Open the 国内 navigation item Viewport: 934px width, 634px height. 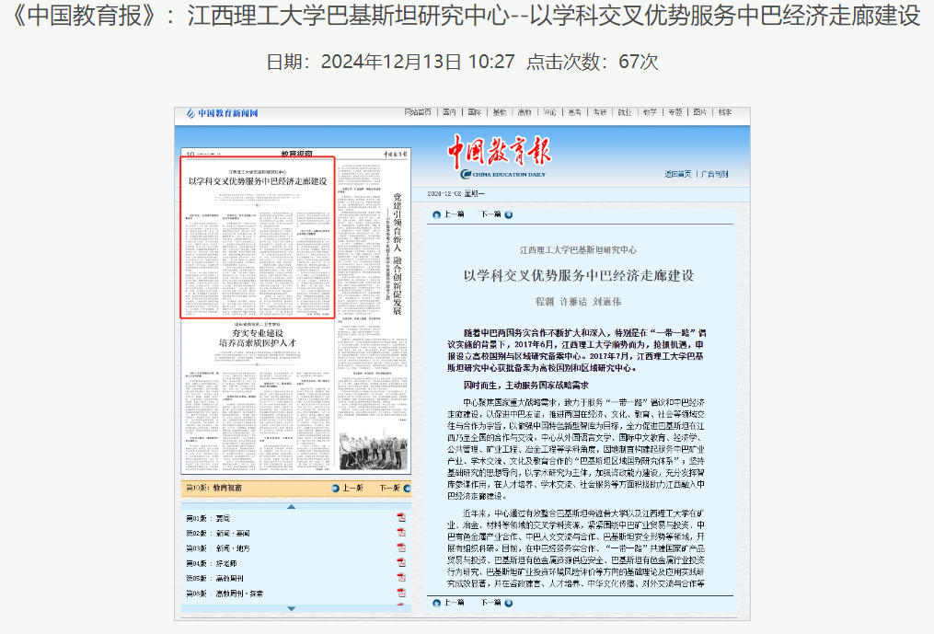[x=450, y=112]
